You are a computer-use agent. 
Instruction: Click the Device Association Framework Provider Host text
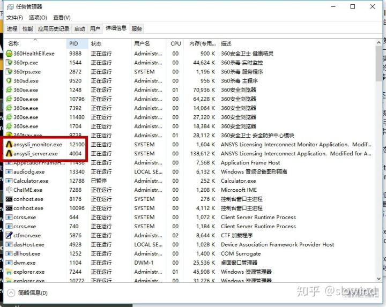coord(278,244)
